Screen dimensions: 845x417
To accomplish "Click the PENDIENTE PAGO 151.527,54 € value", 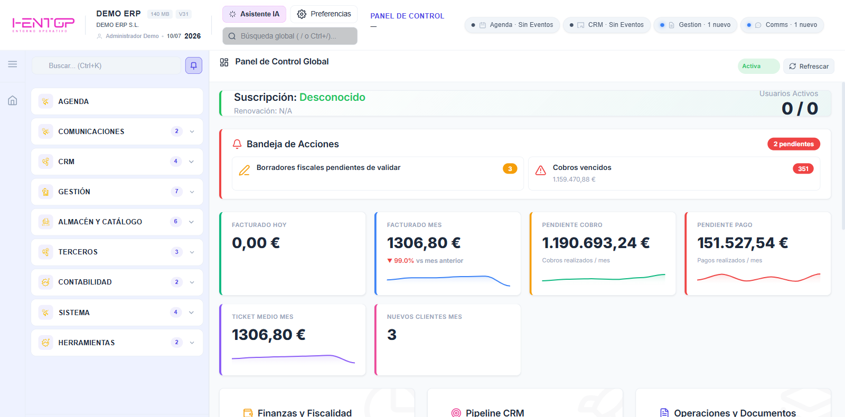I will pyautogui.click(x=743, y=243).
